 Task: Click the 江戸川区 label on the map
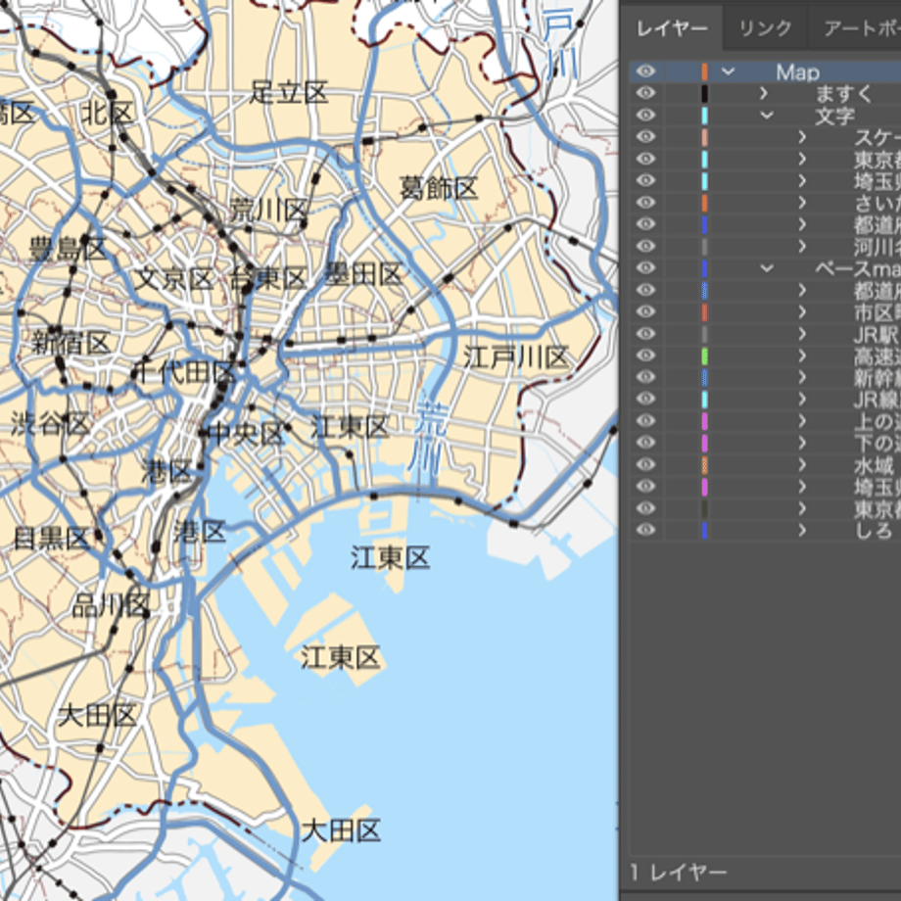click(515, 357)
